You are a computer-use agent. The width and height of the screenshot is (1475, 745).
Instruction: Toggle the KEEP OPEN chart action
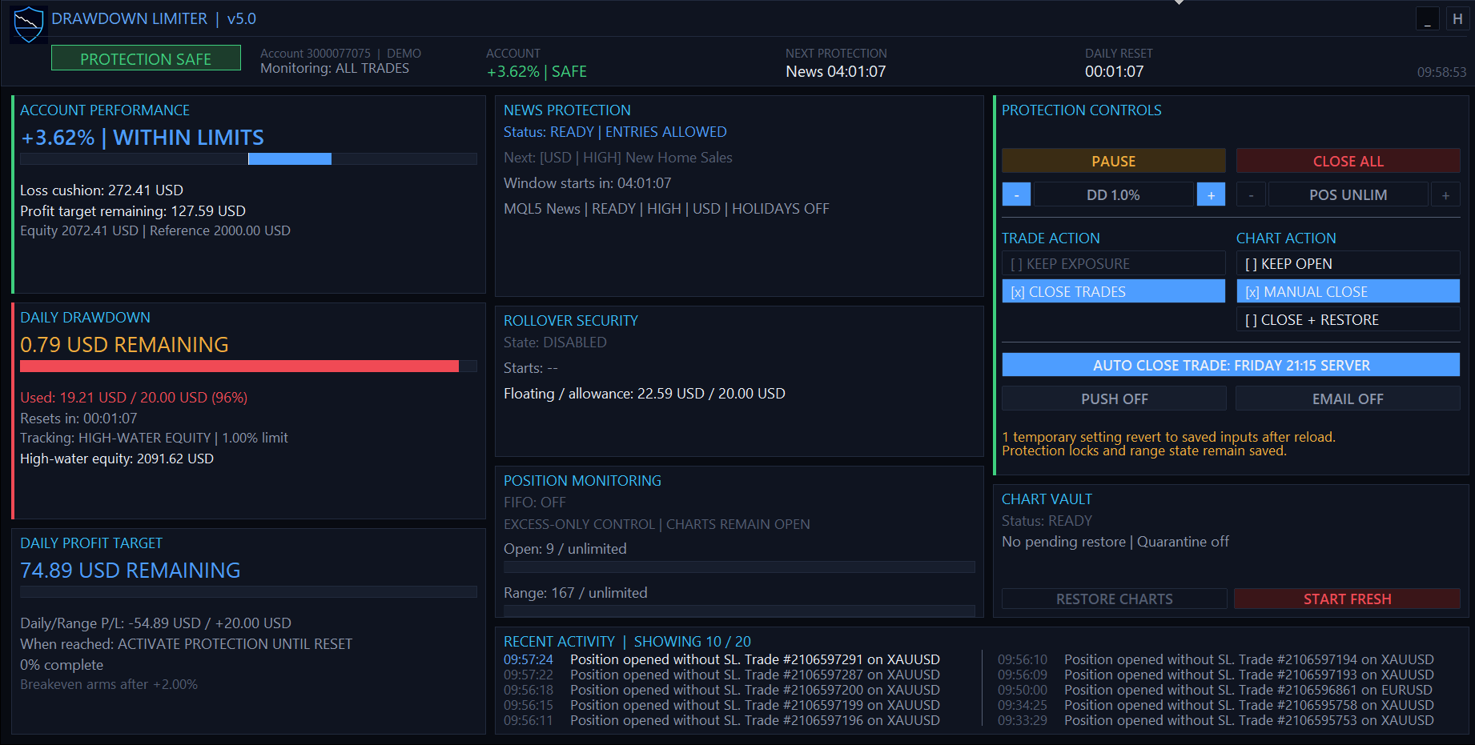1348,263
